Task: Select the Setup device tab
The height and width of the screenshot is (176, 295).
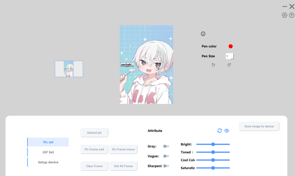Action: click(x=48, y=162)
